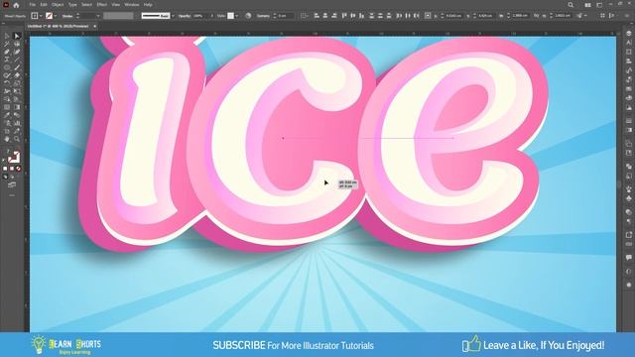Viewport: 635px width, 357px height.
Task: Select the Type tool
Action: [x=7, y=59]
